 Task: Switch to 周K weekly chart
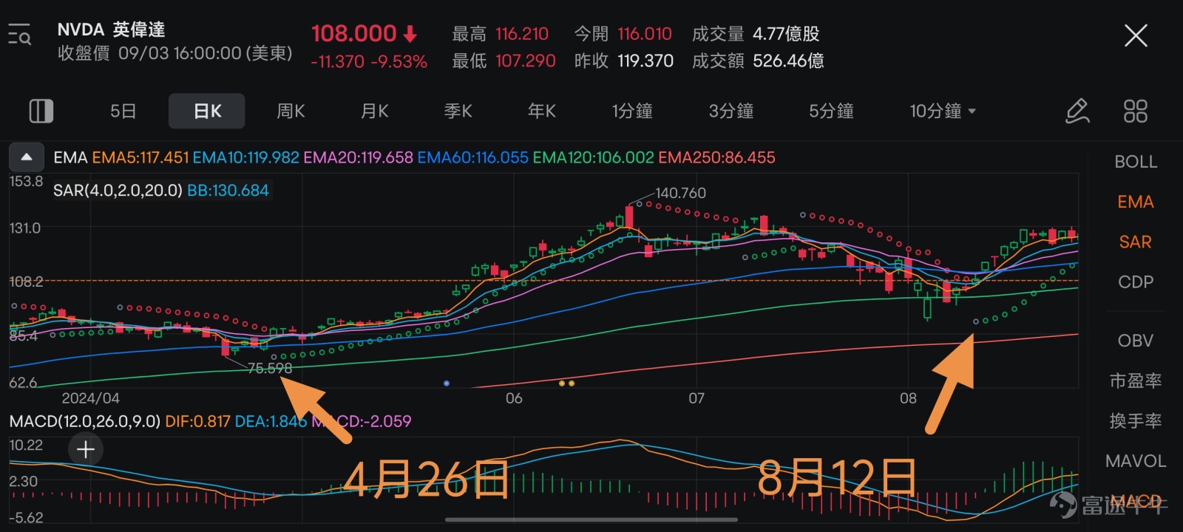(x=291, y=112)
